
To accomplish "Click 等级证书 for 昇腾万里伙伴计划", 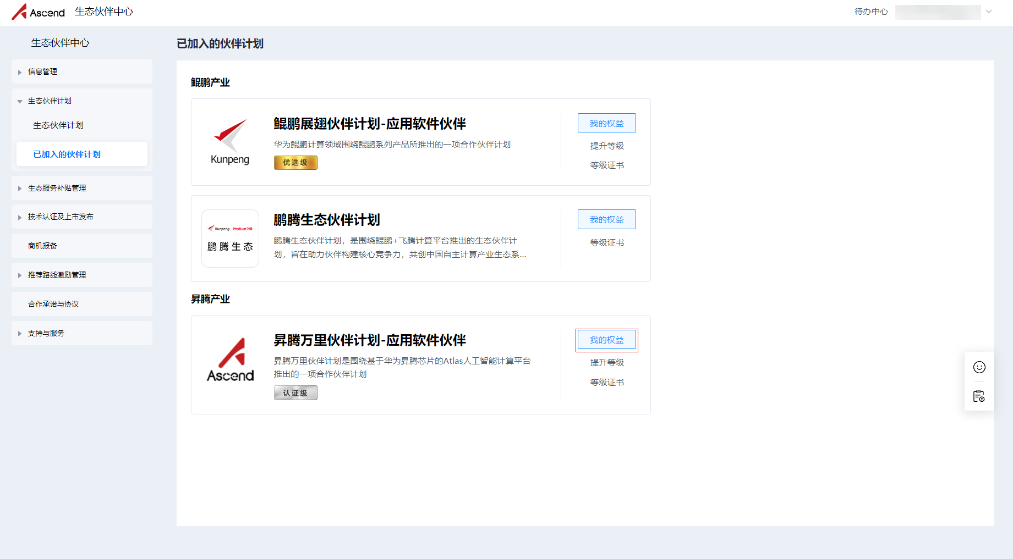I will (607, 382).
